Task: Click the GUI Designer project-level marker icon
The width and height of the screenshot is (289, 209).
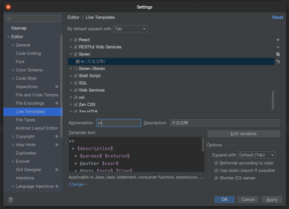Action: pos(57,170)
